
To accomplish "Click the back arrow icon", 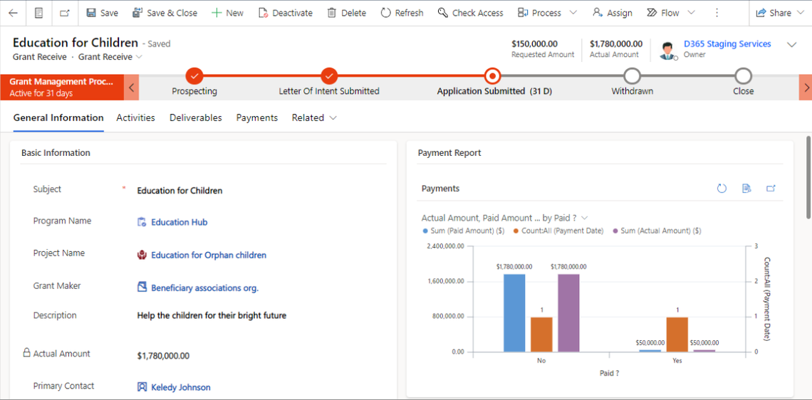I will tap(13, 13).
